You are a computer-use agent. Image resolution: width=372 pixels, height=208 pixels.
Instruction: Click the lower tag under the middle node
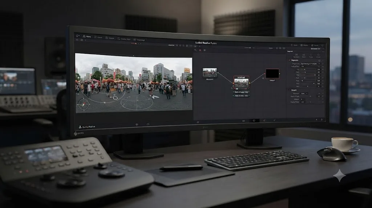[x=241, y=96]
